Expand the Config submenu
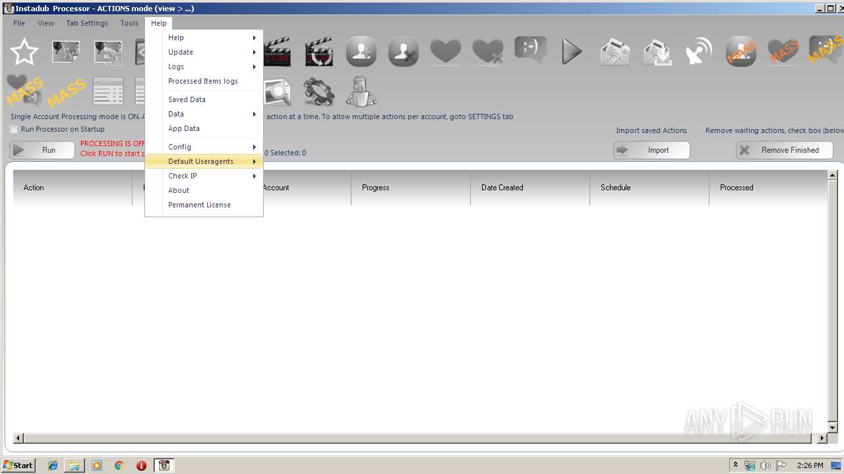844x474 pixels. pos(204,147)
